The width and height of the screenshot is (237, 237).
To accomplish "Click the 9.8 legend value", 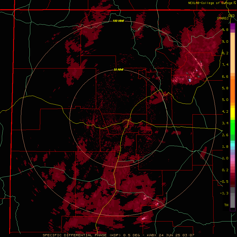I will coord(225,29).
